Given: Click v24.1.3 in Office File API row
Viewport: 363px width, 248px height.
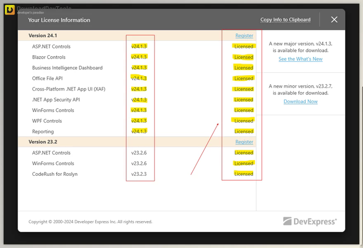Looking at the screenshot, I should [x=139, y=78].
